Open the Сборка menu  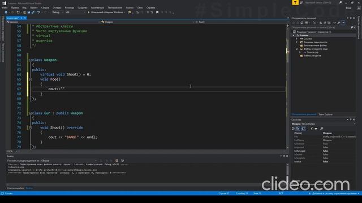click(45, 7)
